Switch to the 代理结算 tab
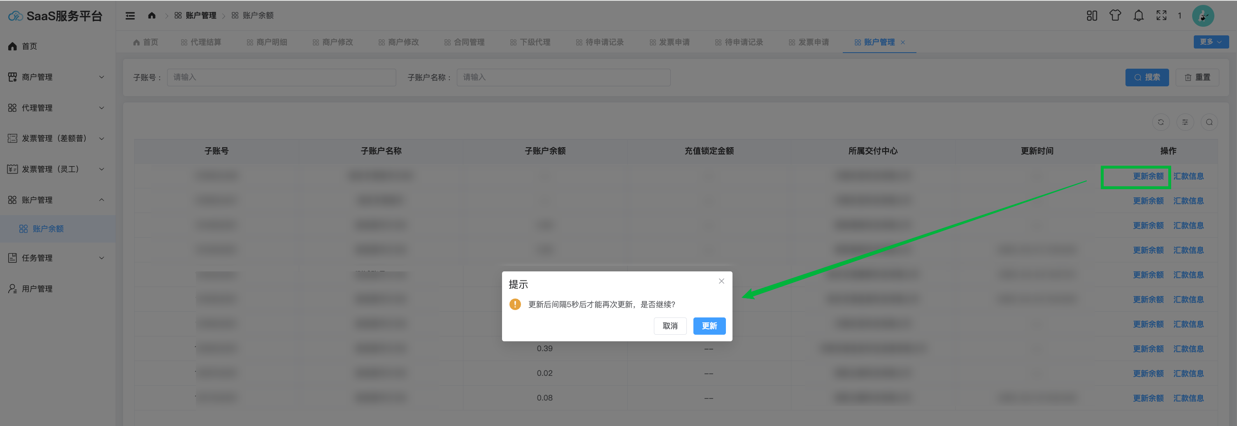This screenshot has height=426, width=1237. (201, 42)
